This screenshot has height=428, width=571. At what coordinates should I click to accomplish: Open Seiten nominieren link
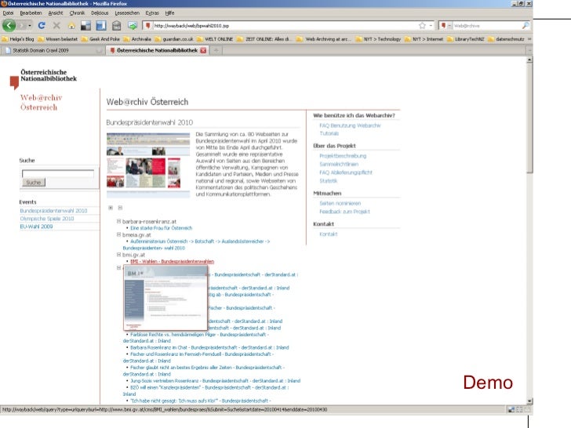(340, 203)
